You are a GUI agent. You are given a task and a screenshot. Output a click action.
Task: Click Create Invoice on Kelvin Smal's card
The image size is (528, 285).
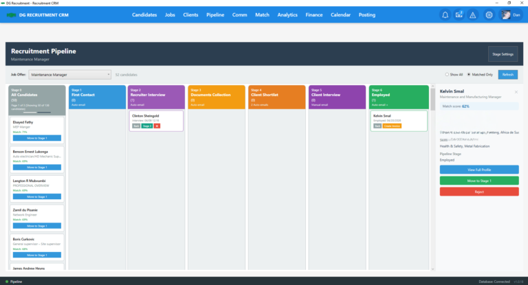point(392,126)
